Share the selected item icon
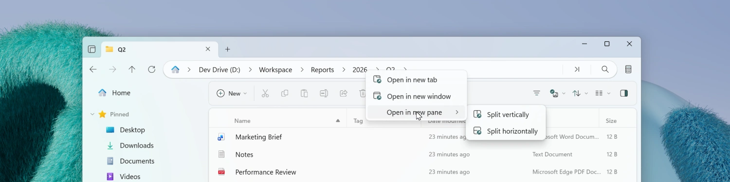The width and height of the screenshot is (730, 182). coord(344,93)
